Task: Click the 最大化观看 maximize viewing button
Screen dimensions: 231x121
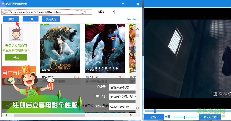Action: 210,117
